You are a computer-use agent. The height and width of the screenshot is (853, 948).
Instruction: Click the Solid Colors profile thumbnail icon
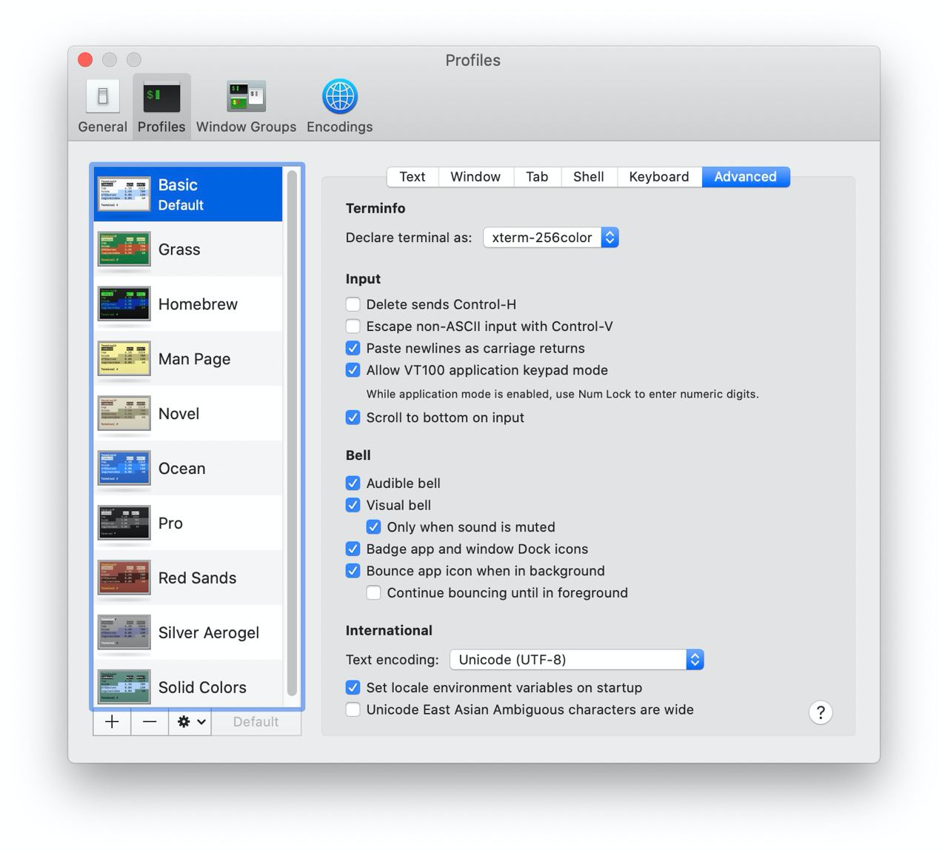(124, 686)
